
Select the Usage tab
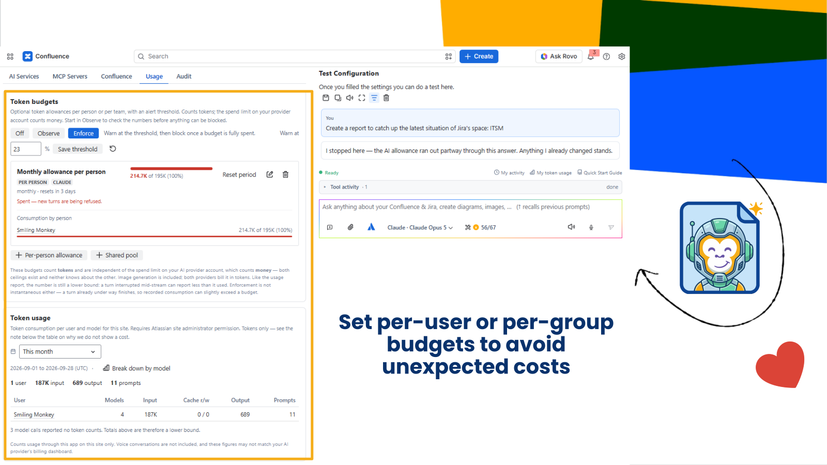click(x=154, y=76)
